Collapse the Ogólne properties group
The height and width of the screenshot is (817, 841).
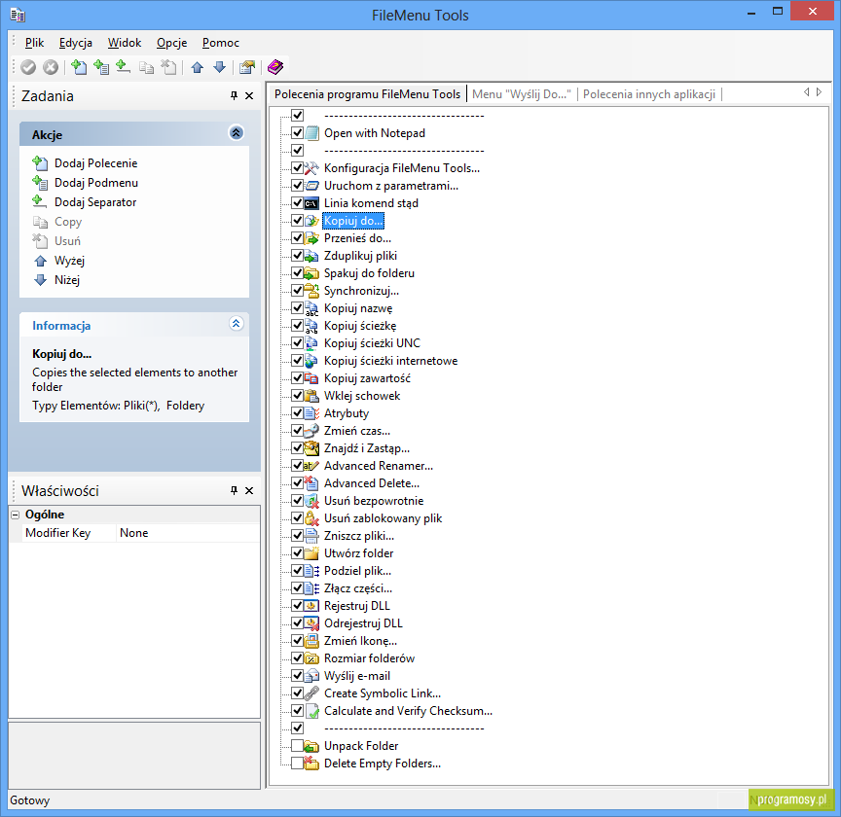pos(15,515)
